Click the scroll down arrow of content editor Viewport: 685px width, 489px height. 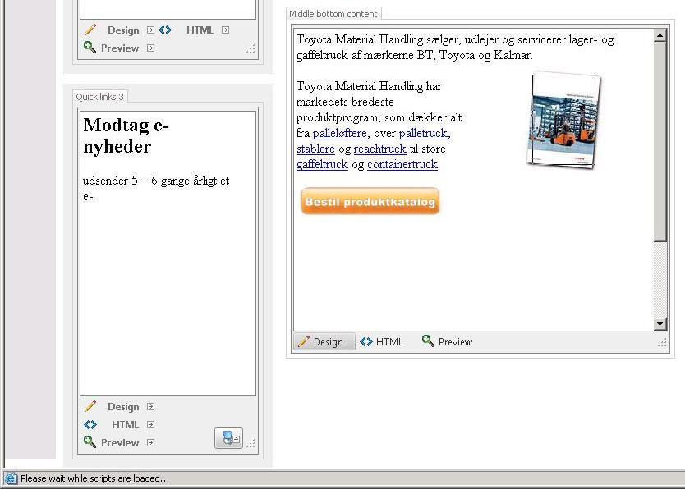pyautogui.click(x=660, y=323)
